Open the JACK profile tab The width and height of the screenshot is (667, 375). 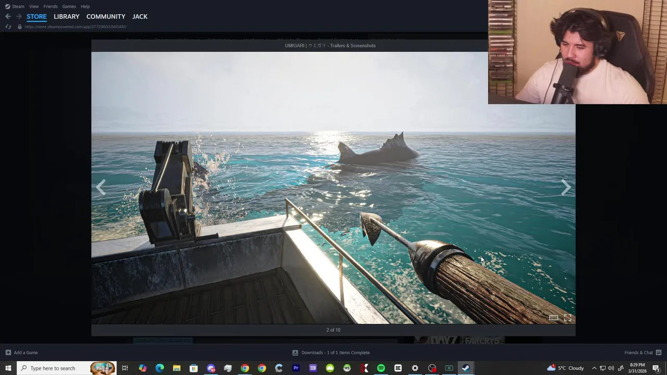coord(140,17)
